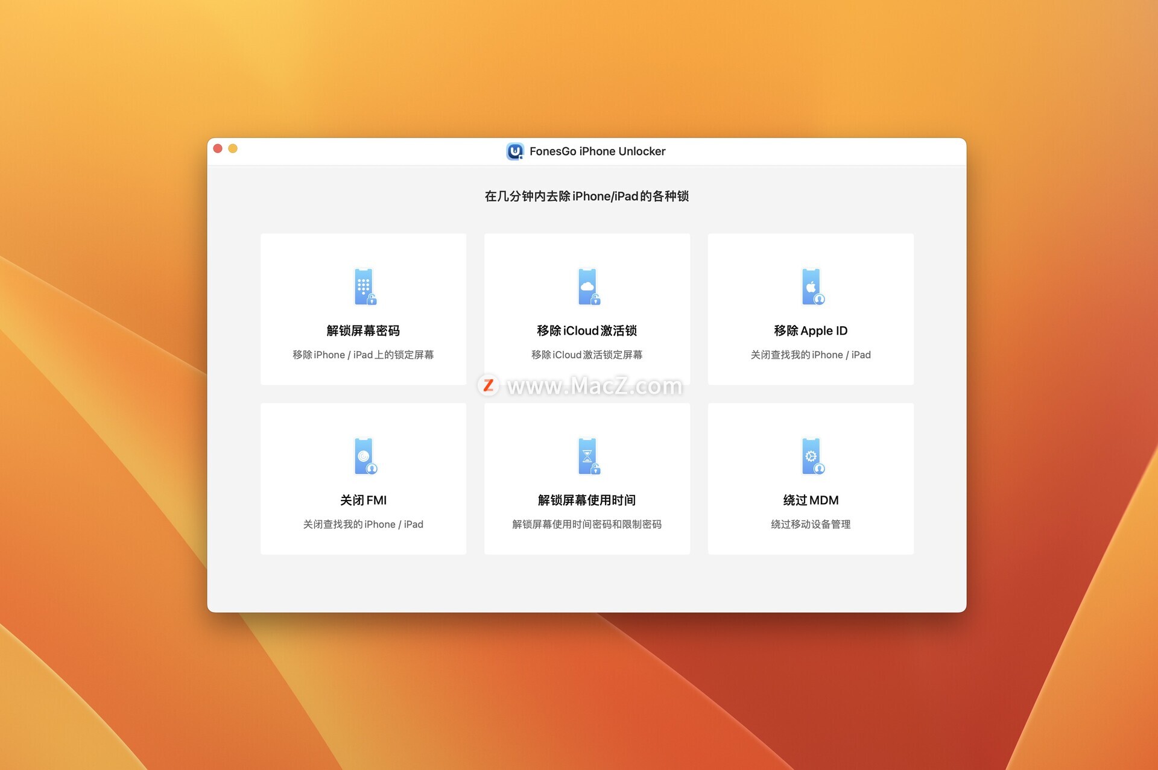This screenshot has height=770, width=1158.
Task: Click the FonesGo iPhone Unlocker window title
Action: (x=597, y=151)
